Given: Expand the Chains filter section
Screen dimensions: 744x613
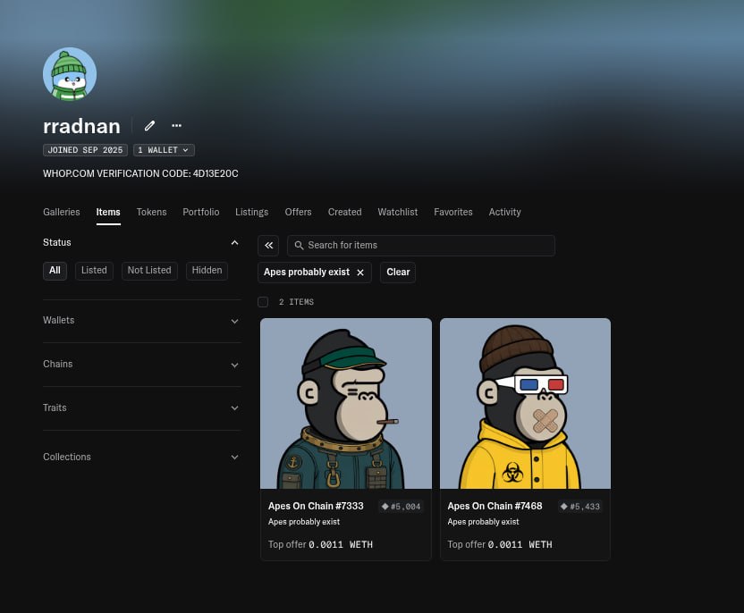Looking at the screenshot, I should [x=142, y=364].
